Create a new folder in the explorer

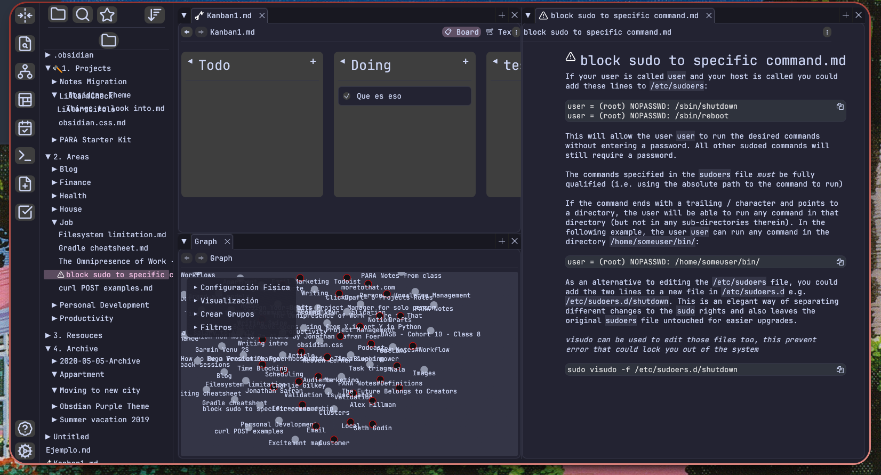(x=109, y=40)
